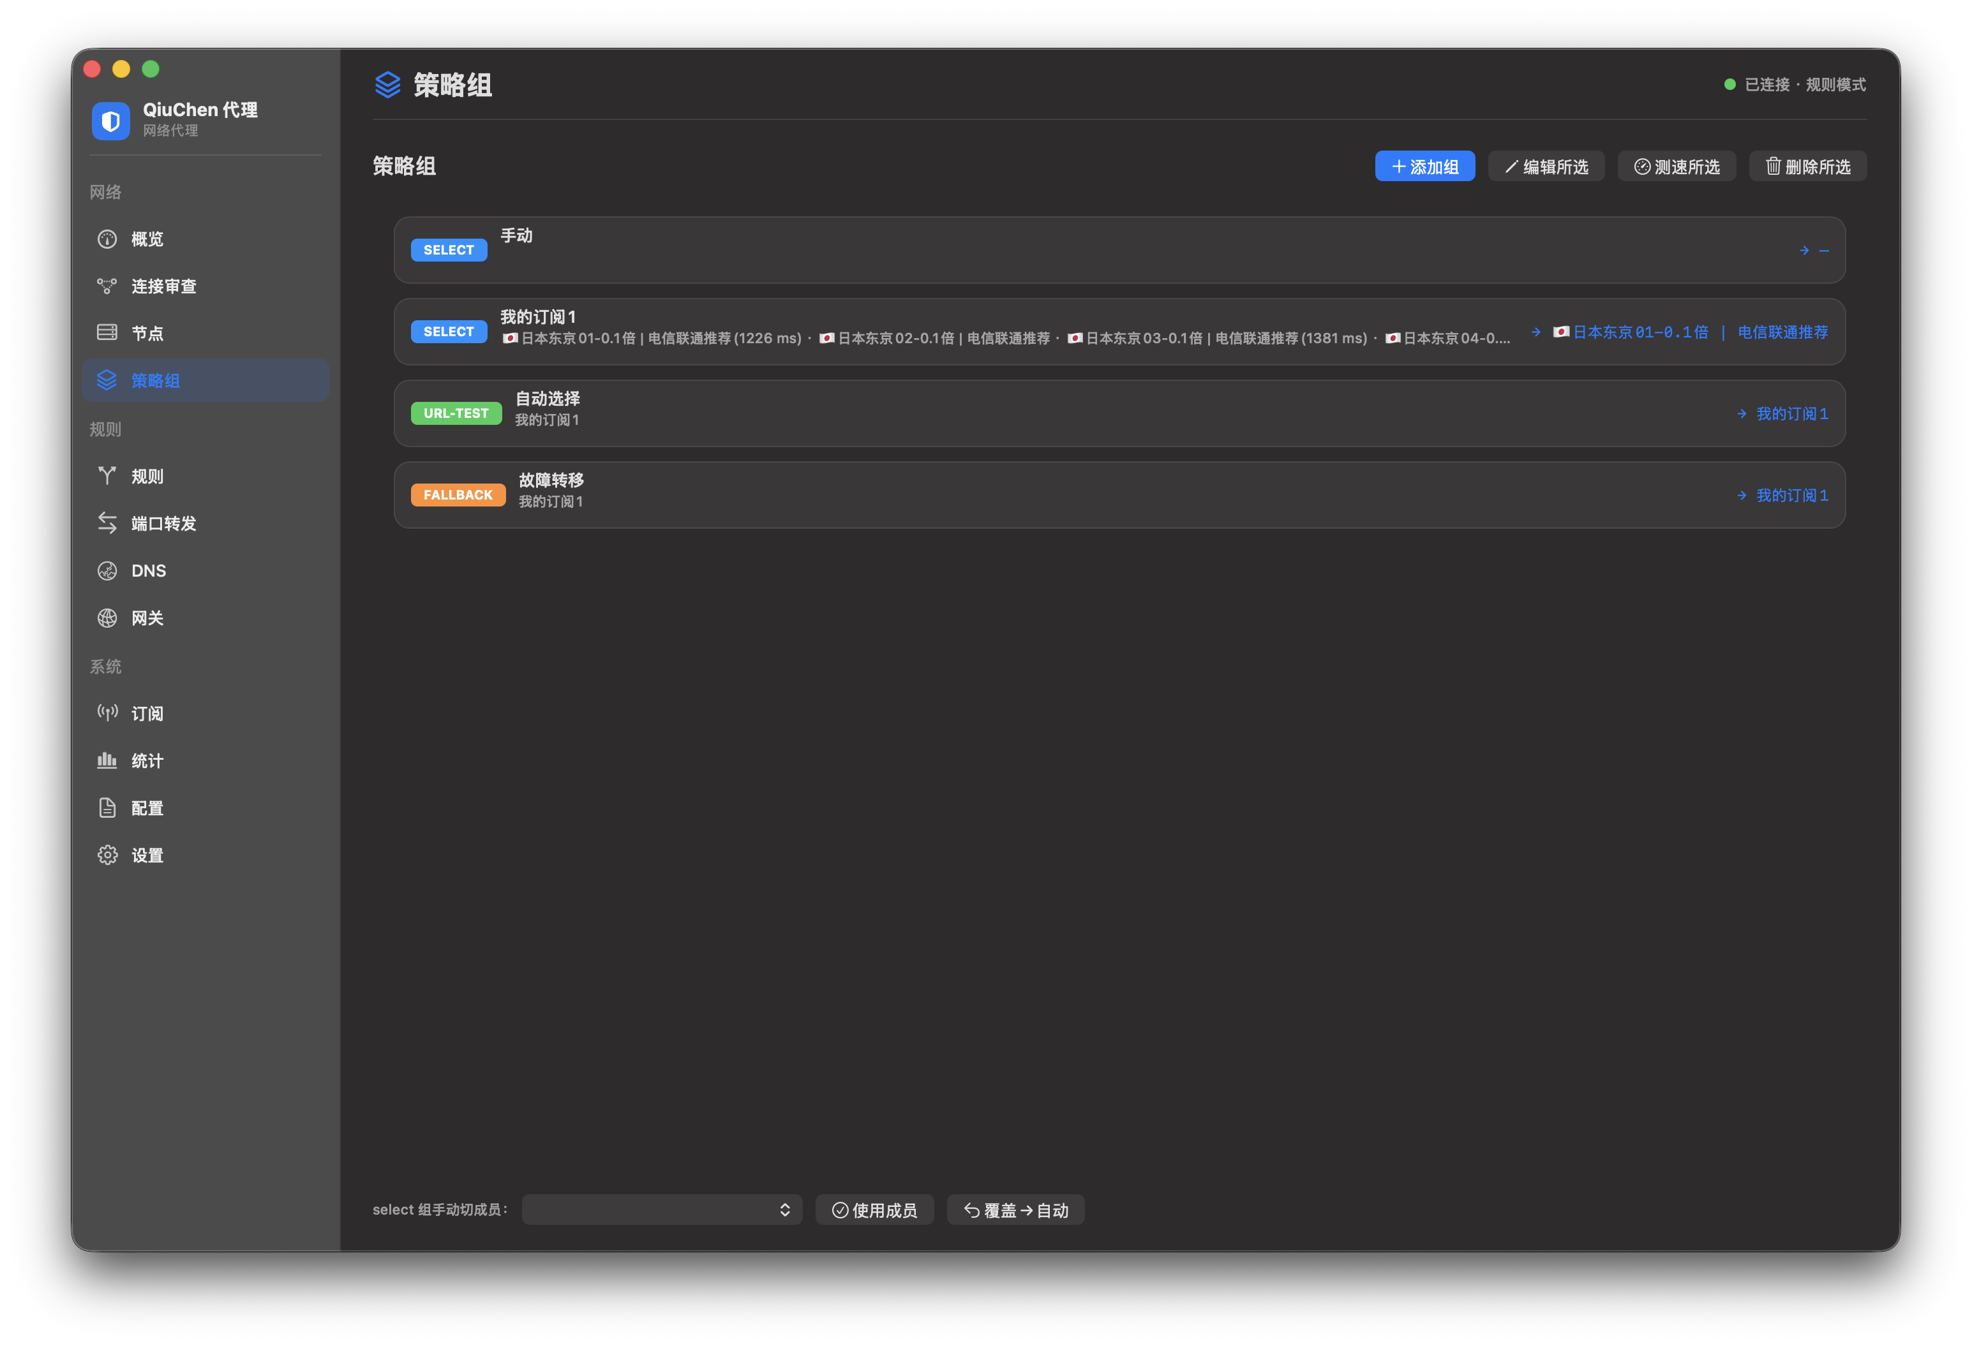
Task: Click the arrow in the 手动 row
Action: click(1804, 251)
